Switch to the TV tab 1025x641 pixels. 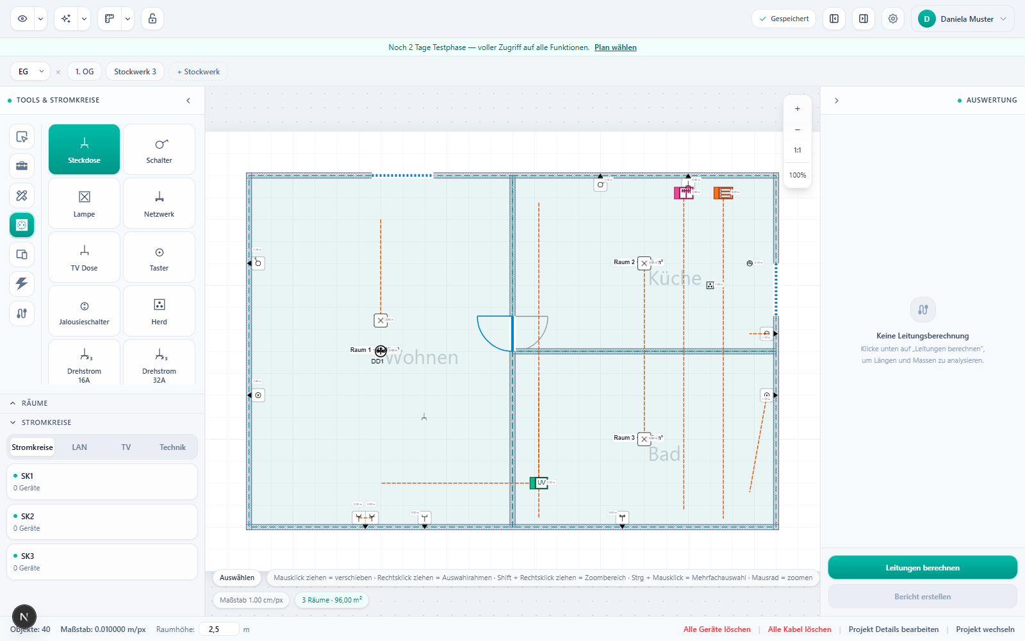tap(126, 447)
